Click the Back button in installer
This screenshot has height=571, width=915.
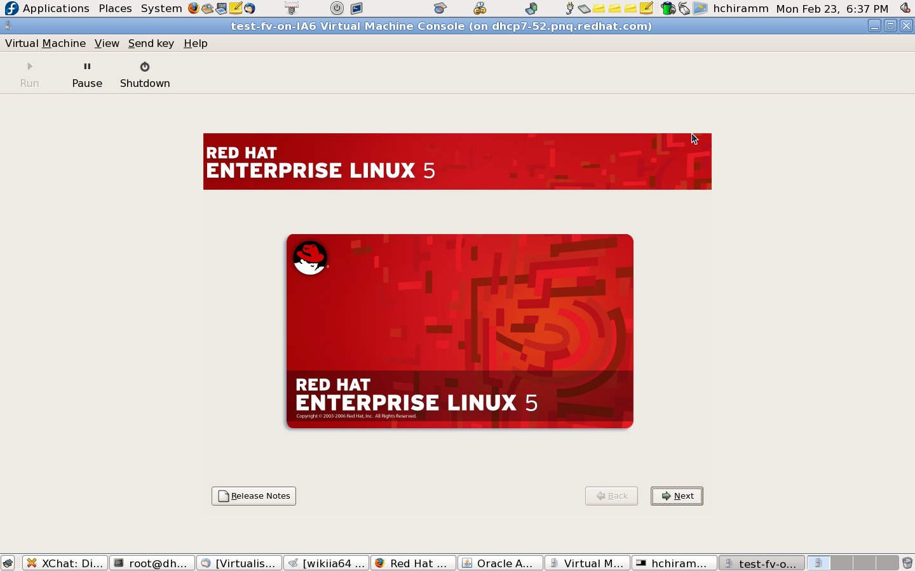coord(611,496)
